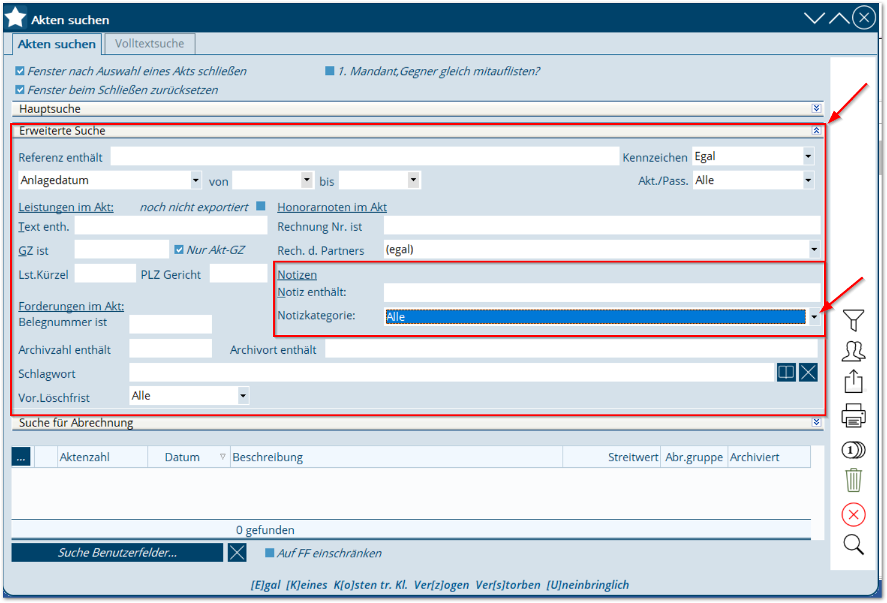Click the magnifying glass search icon

[x=853, y=544]
